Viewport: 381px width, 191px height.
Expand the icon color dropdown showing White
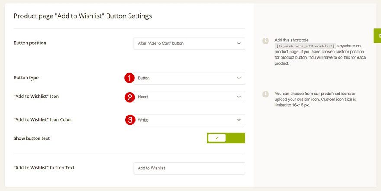189,120
